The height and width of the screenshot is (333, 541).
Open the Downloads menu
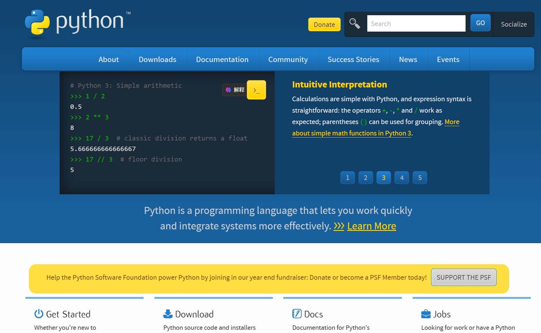(x=157, y=59)
